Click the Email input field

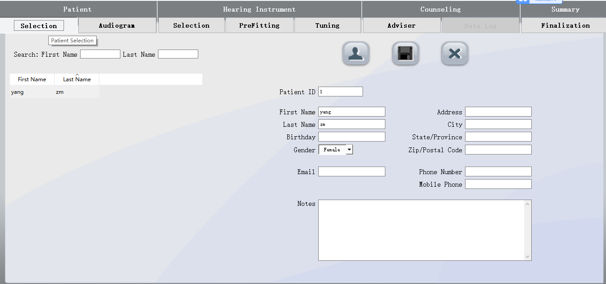351,171
